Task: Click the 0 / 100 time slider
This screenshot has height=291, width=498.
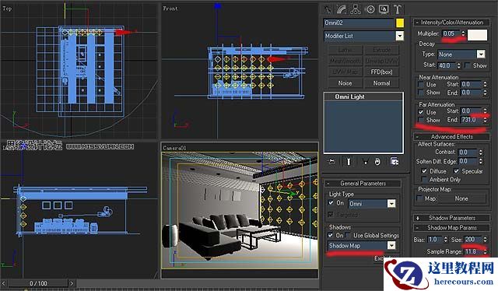Action: tap(38, 283)
